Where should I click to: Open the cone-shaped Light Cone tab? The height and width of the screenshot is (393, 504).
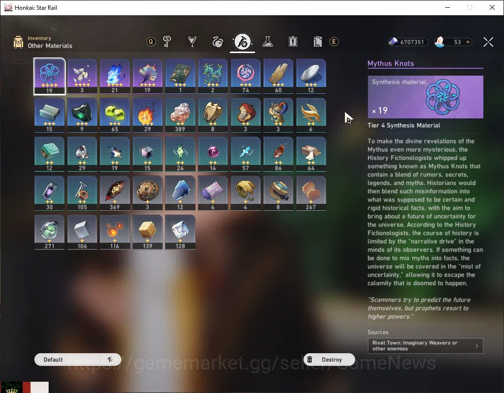coord(192,41)
